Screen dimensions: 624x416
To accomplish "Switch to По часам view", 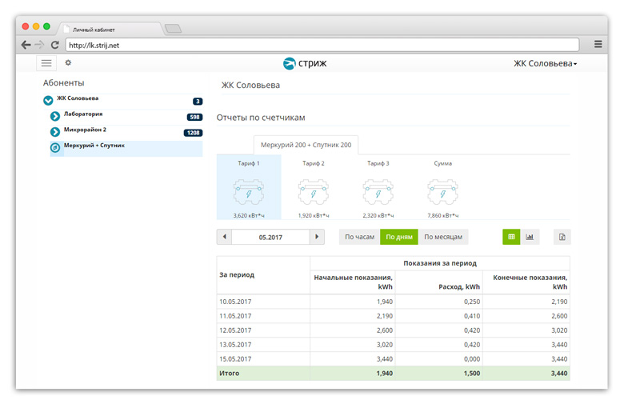I will coord(359,237).
